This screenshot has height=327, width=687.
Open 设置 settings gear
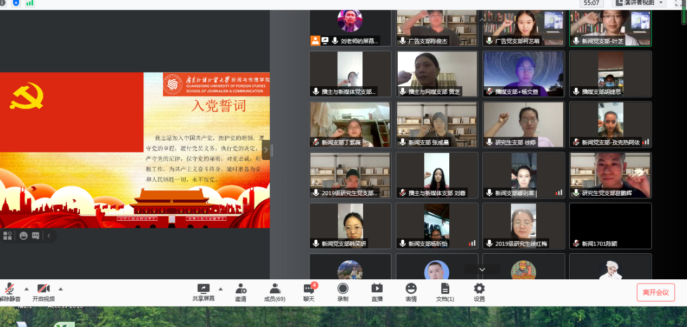(x=479, y=292)
